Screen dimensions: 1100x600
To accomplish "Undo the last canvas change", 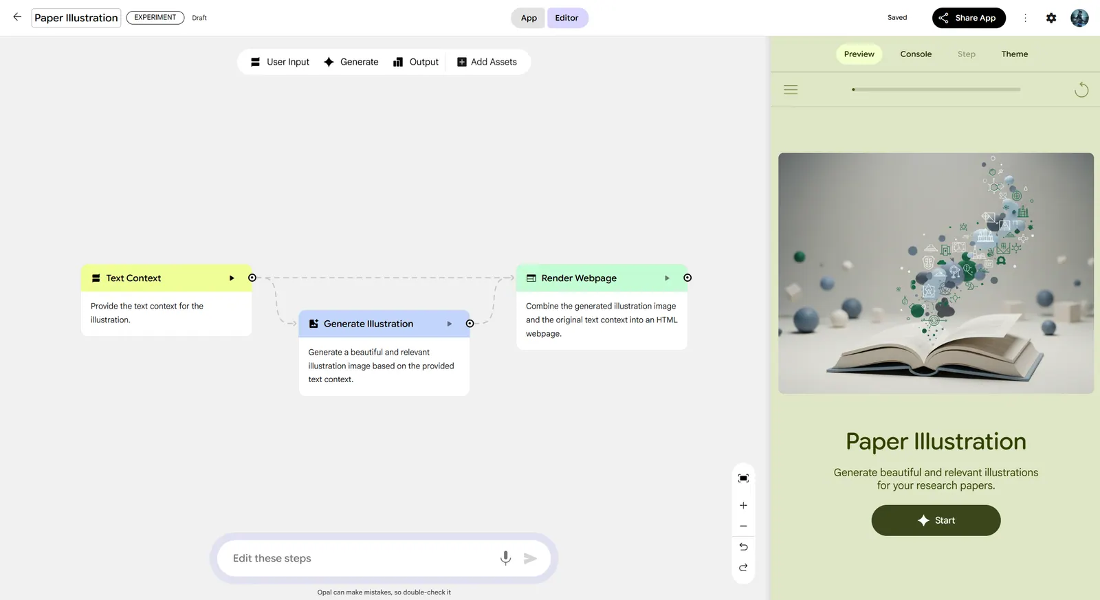I will [x=743, y=547].
